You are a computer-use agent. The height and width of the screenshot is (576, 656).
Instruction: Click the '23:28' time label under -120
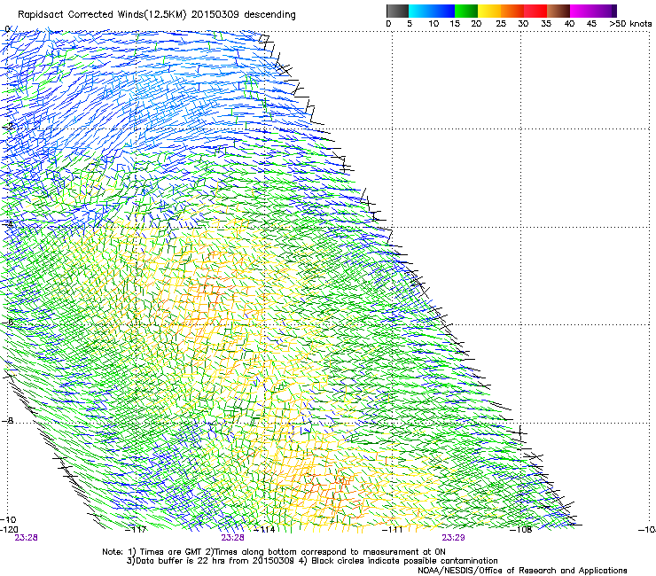[26, 538]
